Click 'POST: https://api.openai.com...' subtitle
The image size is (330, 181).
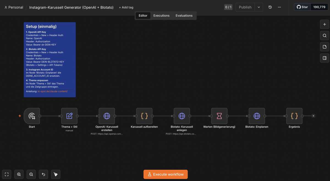click(107, 134)
